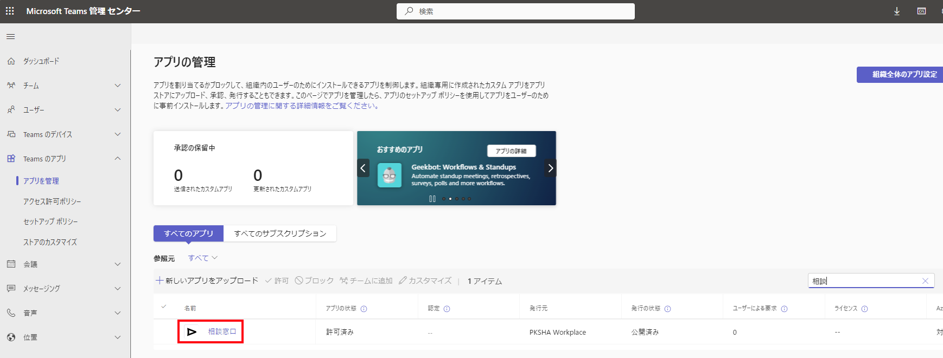Click the Voice phone icon

[11, 313]
